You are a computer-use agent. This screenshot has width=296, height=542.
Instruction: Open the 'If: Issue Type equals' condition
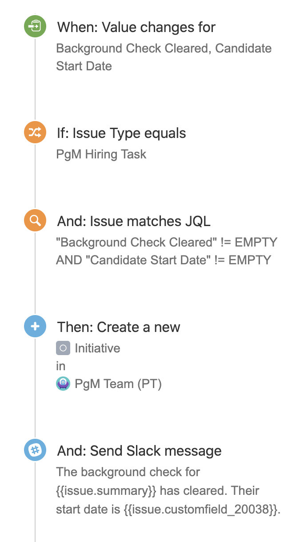click(x=121, y=133)
